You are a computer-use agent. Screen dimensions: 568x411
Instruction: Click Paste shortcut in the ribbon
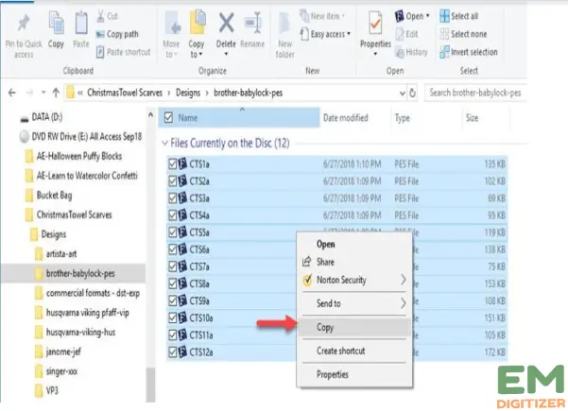(124, 52)
